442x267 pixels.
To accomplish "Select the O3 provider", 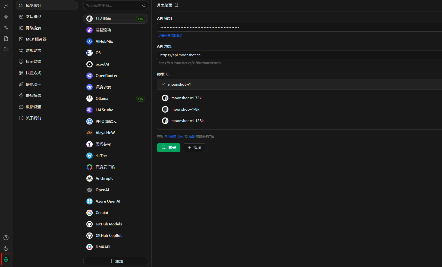I will click(116, 53).
